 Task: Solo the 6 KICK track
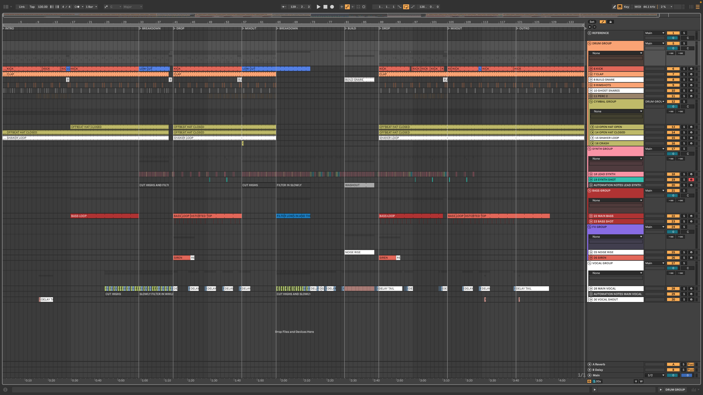(684, 69)
